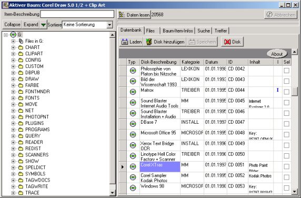Click the Files in G: documents icon
301x198 pixels.
21,41
